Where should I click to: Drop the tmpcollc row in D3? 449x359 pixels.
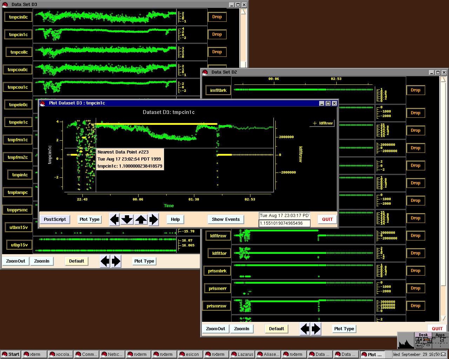(217, 52)
